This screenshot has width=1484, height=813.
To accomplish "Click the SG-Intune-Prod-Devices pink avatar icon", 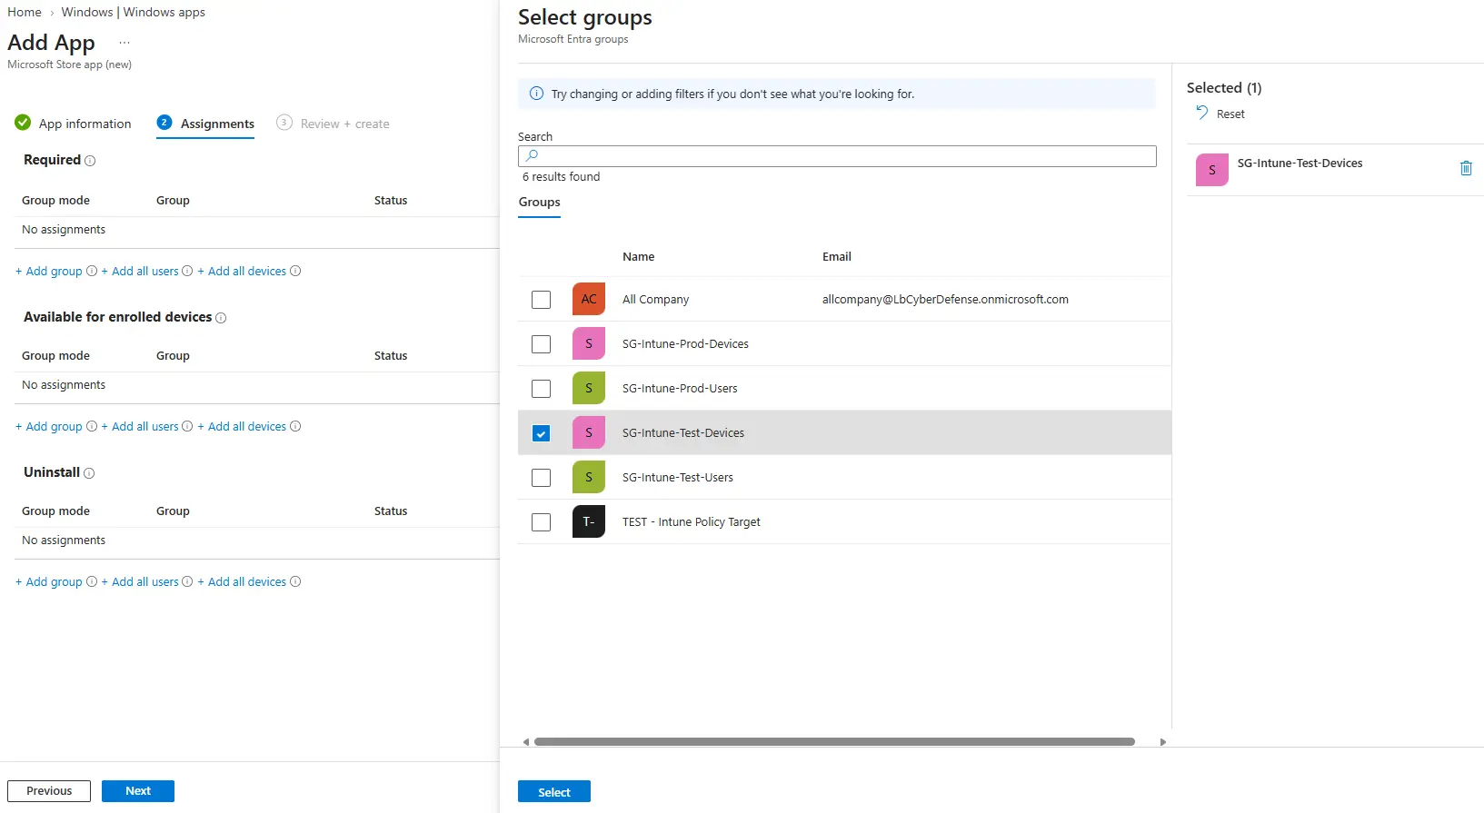I will coord(589,343).
